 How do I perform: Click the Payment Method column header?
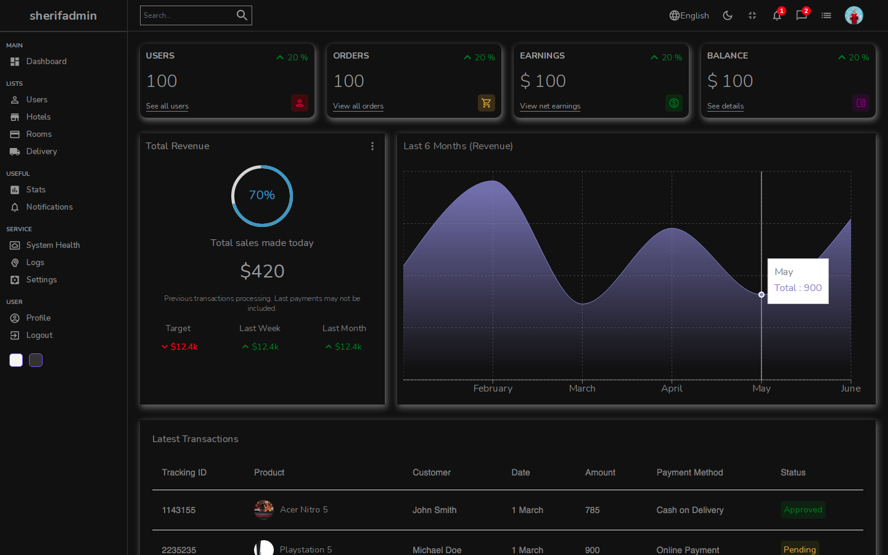(689, 473)
